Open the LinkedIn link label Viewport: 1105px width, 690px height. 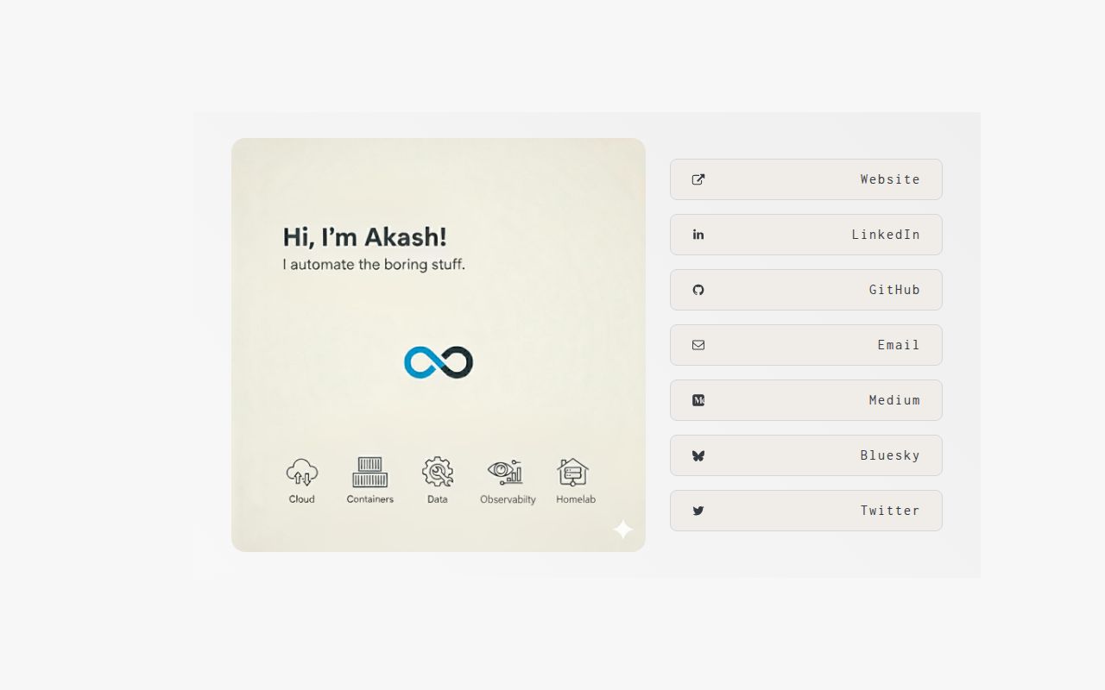click(886, 235)
